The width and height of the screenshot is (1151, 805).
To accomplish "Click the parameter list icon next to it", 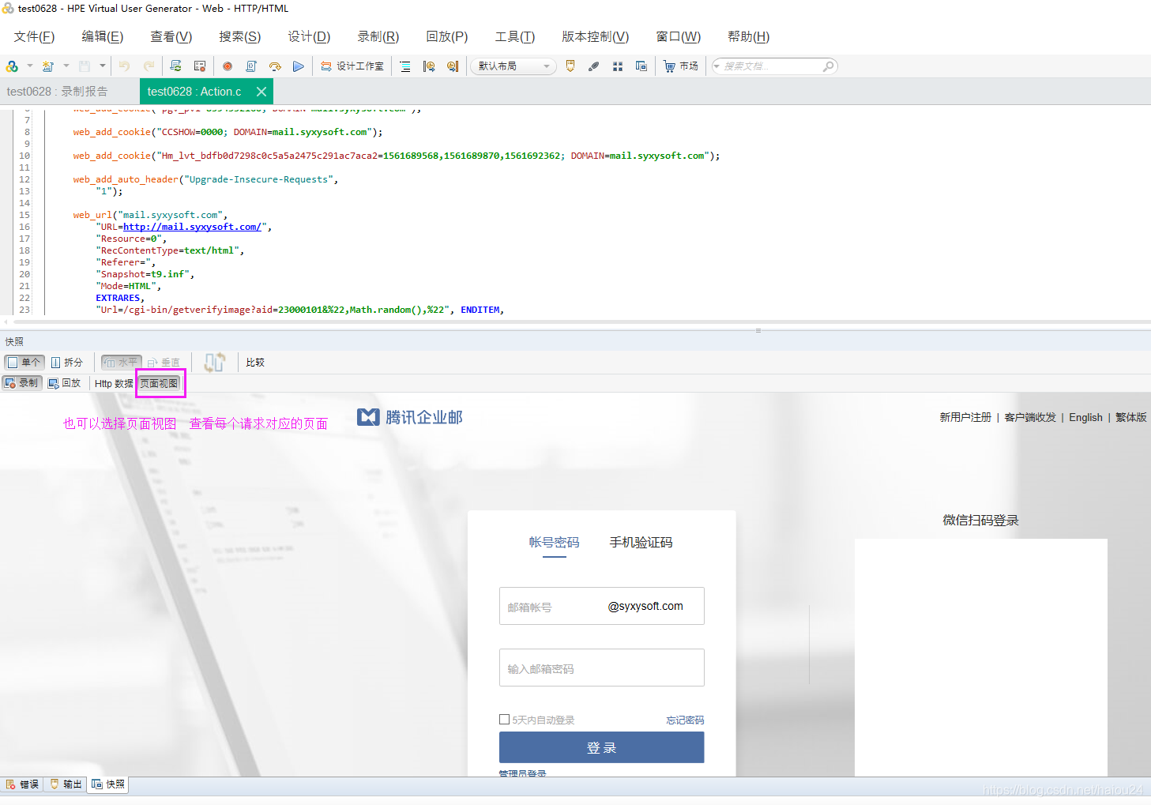I will [200, 66].
